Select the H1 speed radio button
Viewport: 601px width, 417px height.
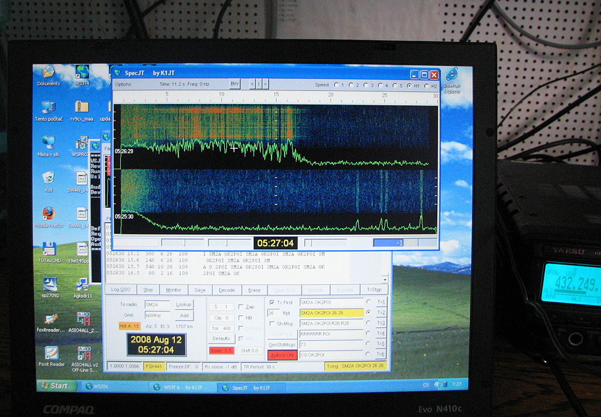409,86
